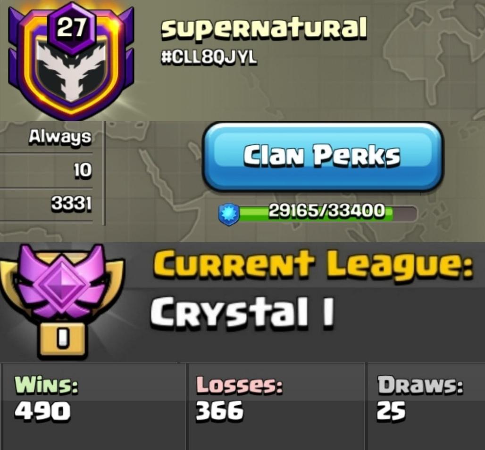The height and width of the screenshot is (450, 485).
Task: Click the 490 wins number
Action: (42, 411)
